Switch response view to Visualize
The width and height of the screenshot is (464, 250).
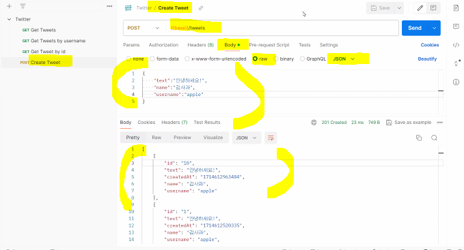pyautogui.click(x=213, y=138)
